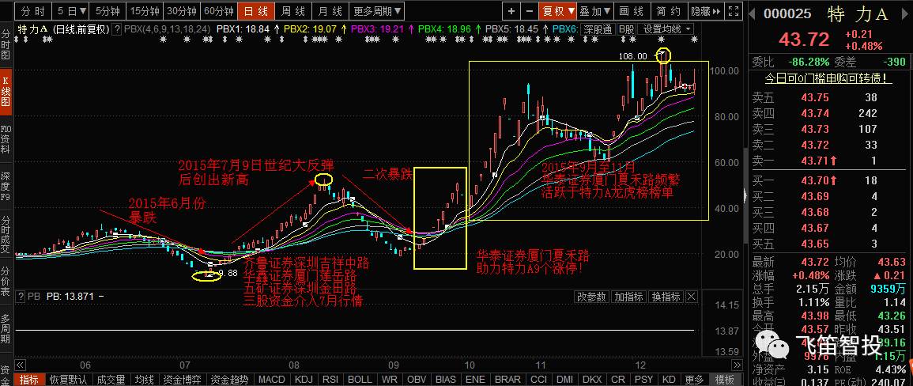The image size is (913, 386).
Task: Open 深度F9 sidebar tab
Action: 6,185
